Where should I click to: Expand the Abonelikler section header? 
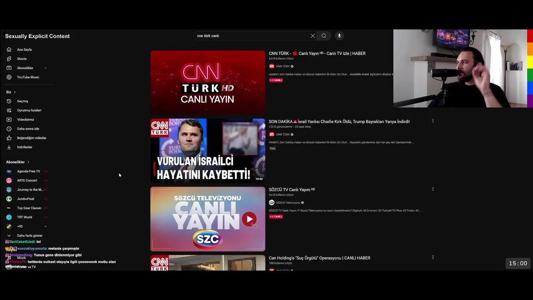(17, 162)
